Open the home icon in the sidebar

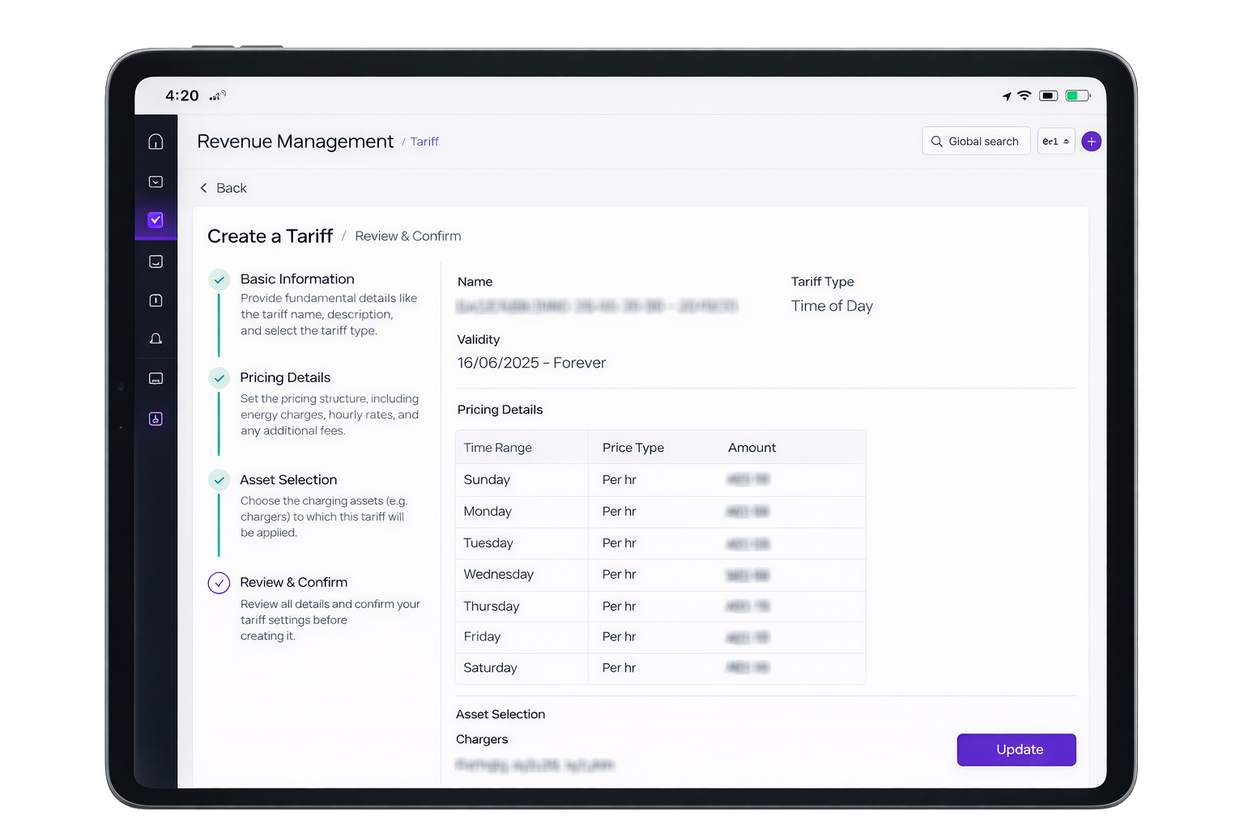point(155,142)
